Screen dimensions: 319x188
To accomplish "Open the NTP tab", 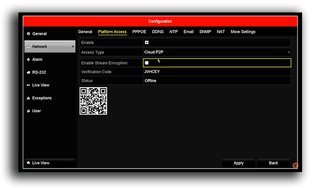I will tap(174, 32).
